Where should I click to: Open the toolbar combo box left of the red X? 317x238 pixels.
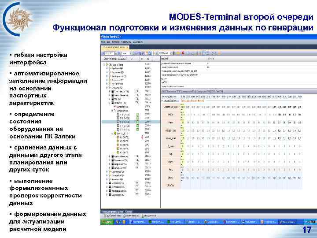[165, 53]
